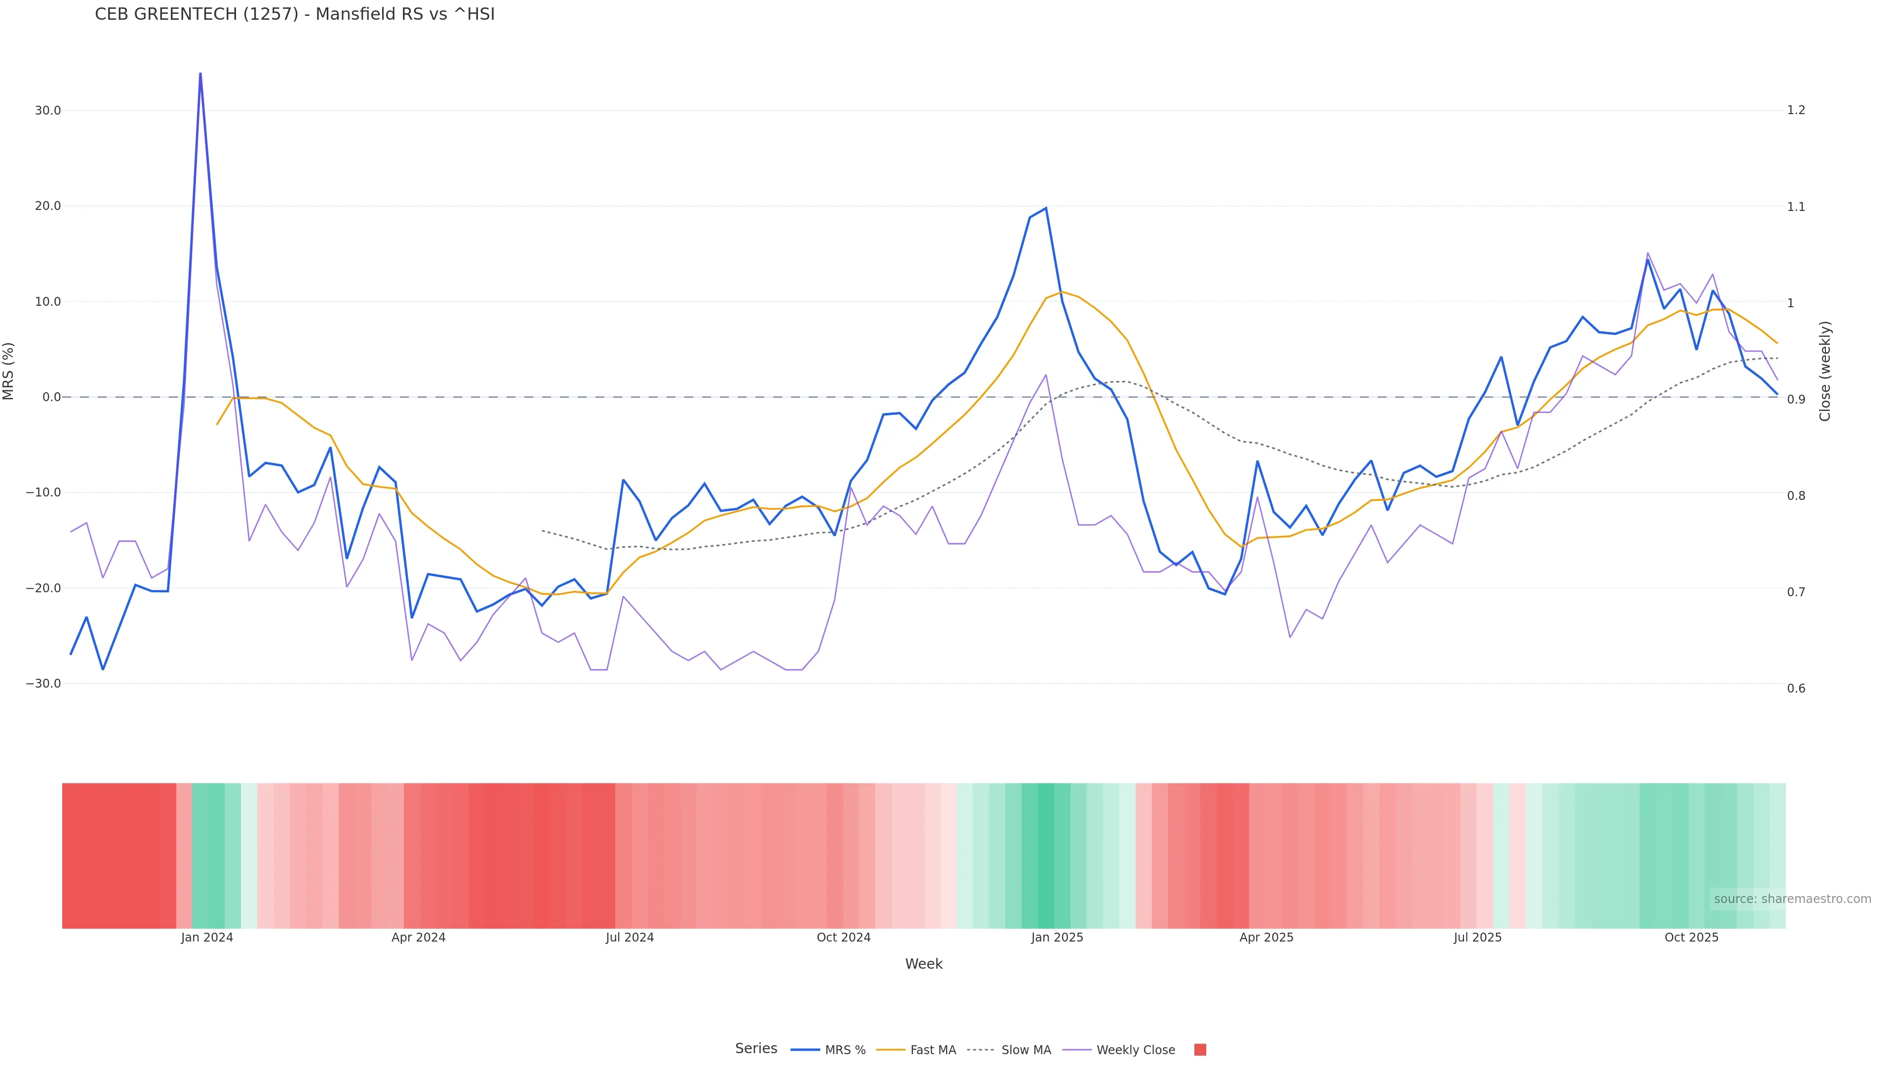The image size is (1896, 1067).
Task: Click the dotted line icon beside Slow MA
Action: click(x=981, y=1050)
